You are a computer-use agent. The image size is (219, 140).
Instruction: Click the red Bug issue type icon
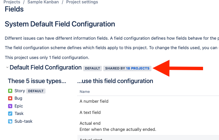click(x=10, y=98)
